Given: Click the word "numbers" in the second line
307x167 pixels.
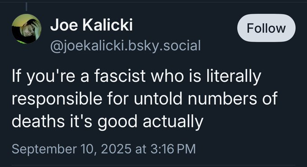Looking at the screenshot, I should pos(222,98).
